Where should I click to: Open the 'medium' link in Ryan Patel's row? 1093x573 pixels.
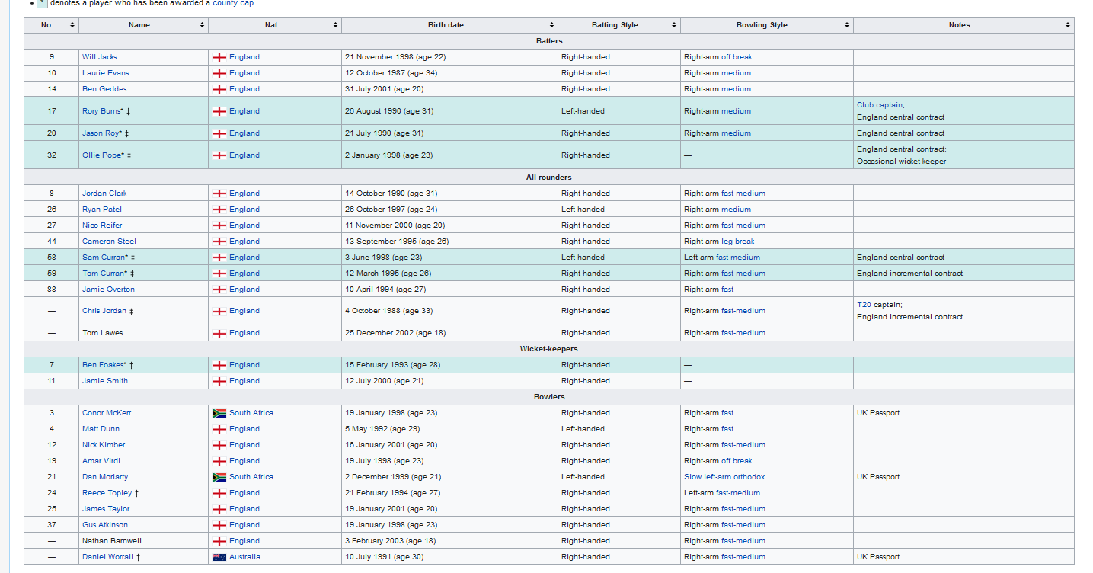coord(736,210)
